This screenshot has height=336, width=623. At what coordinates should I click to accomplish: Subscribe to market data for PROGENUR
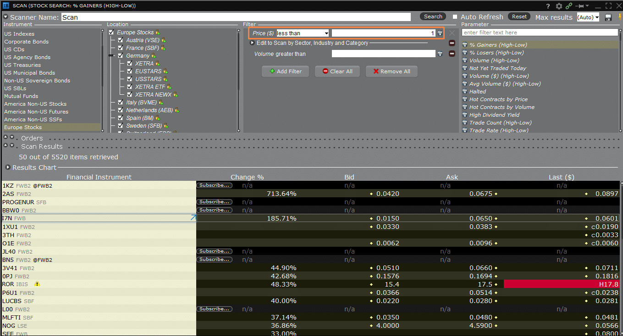(215, 202)
